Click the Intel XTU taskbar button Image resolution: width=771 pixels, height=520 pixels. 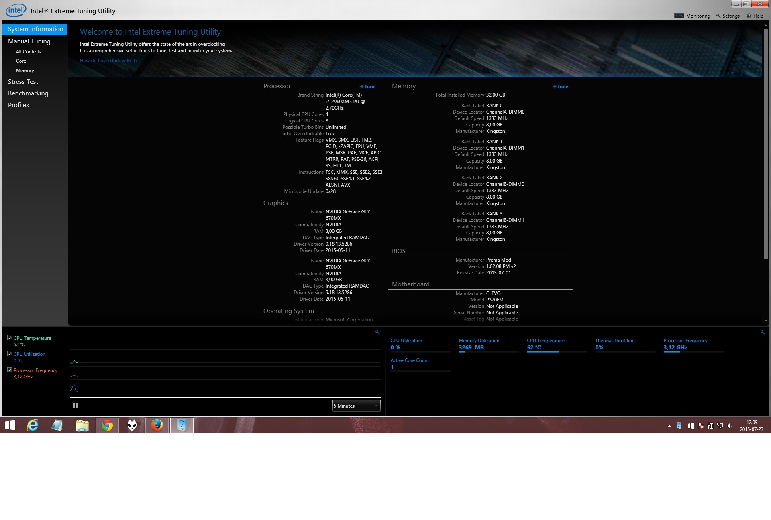[x=182, y=425]
